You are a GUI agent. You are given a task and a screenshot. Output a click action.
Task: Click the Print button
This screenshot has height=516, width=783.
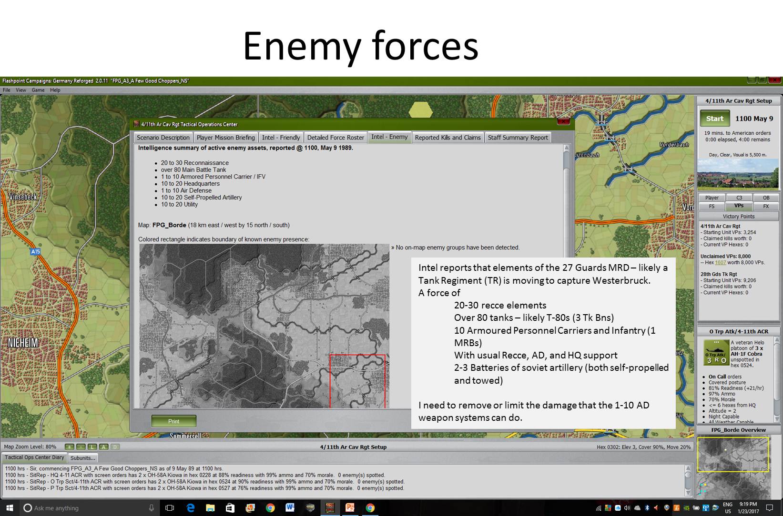pyautogui.click(x=174, y=421)
